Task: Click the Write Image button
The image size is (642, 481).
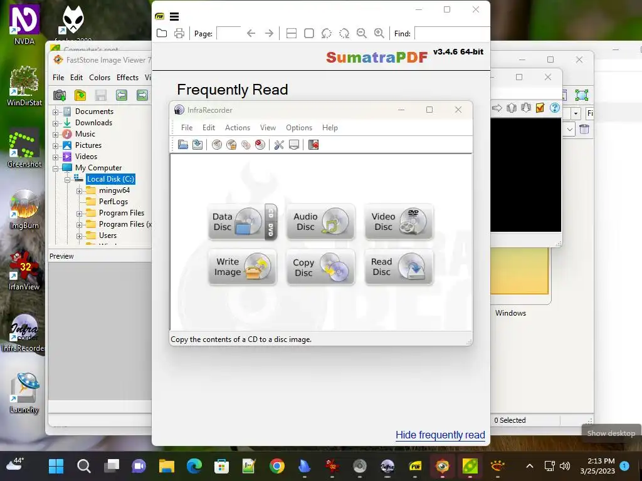Action: tap(243, 267)
